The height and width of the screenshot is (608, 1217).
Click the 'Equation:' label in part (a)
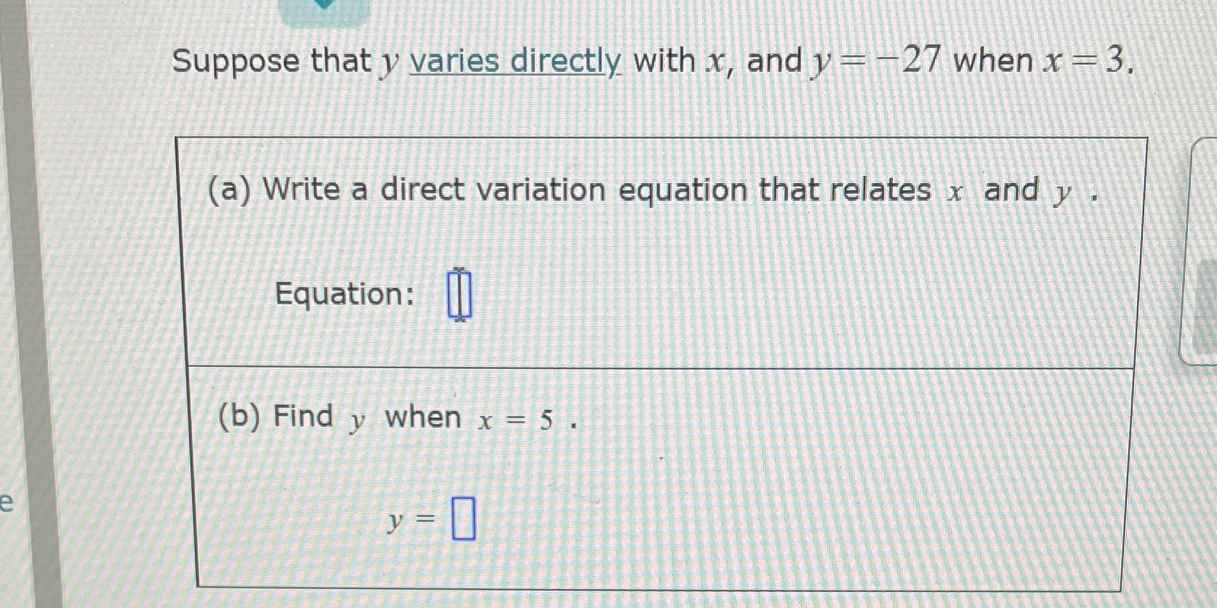pos(343,293)
